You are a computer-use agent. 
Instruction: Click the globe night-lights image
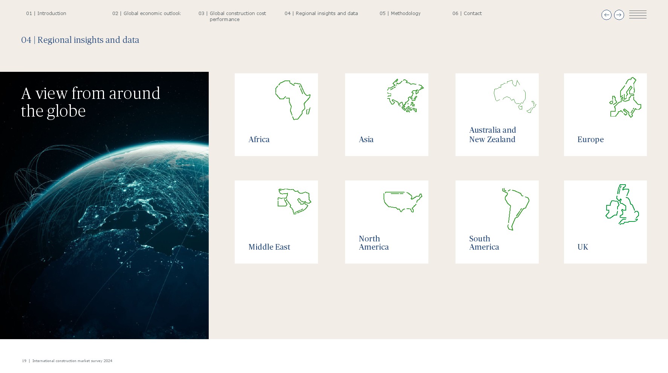[104, 226]
